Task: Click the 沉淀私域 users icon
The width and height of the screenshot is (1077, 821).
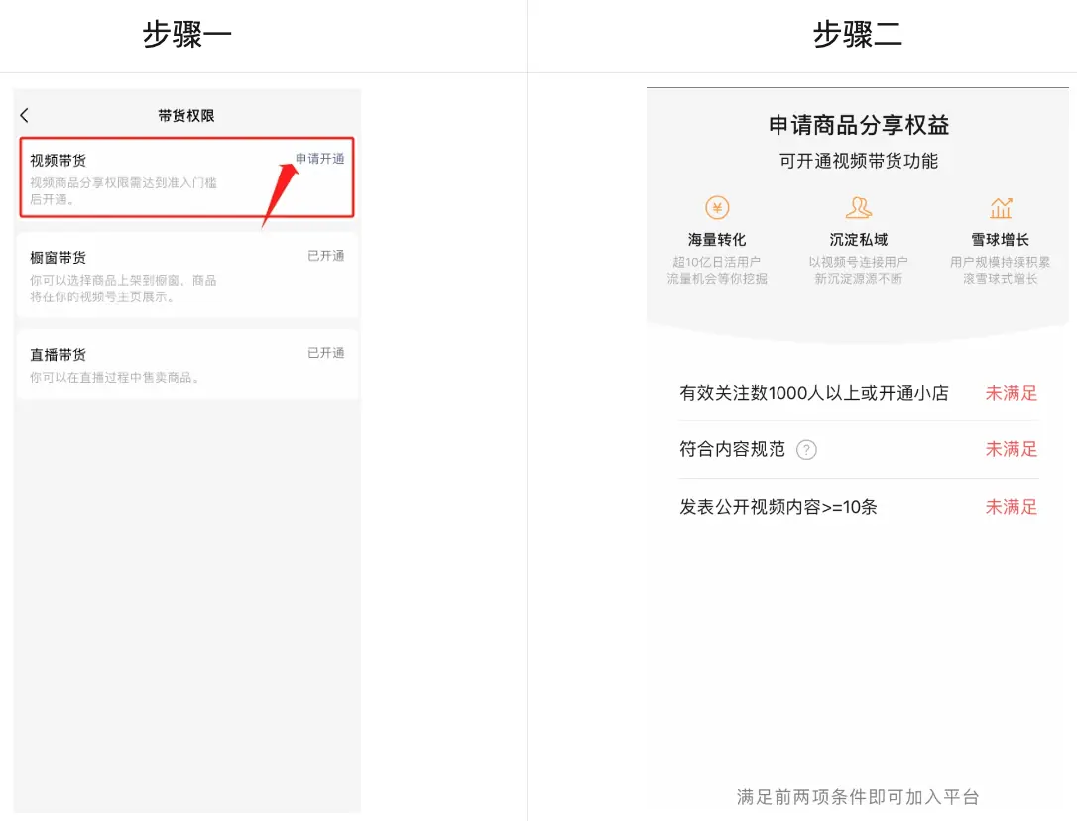Action: [x=859, y=207]
